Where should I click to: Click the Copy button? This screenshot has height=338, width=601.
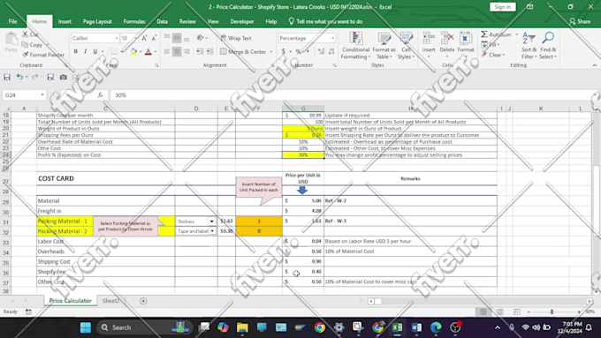[32, 45]
